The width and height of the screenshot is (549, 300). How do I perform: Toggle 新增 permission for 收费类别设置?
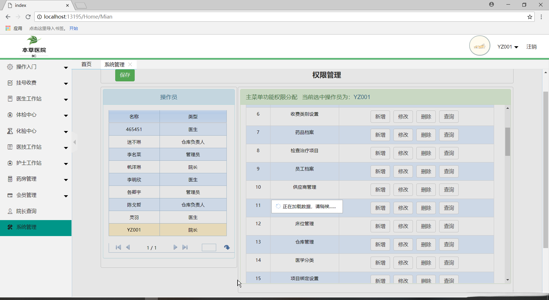380,116
